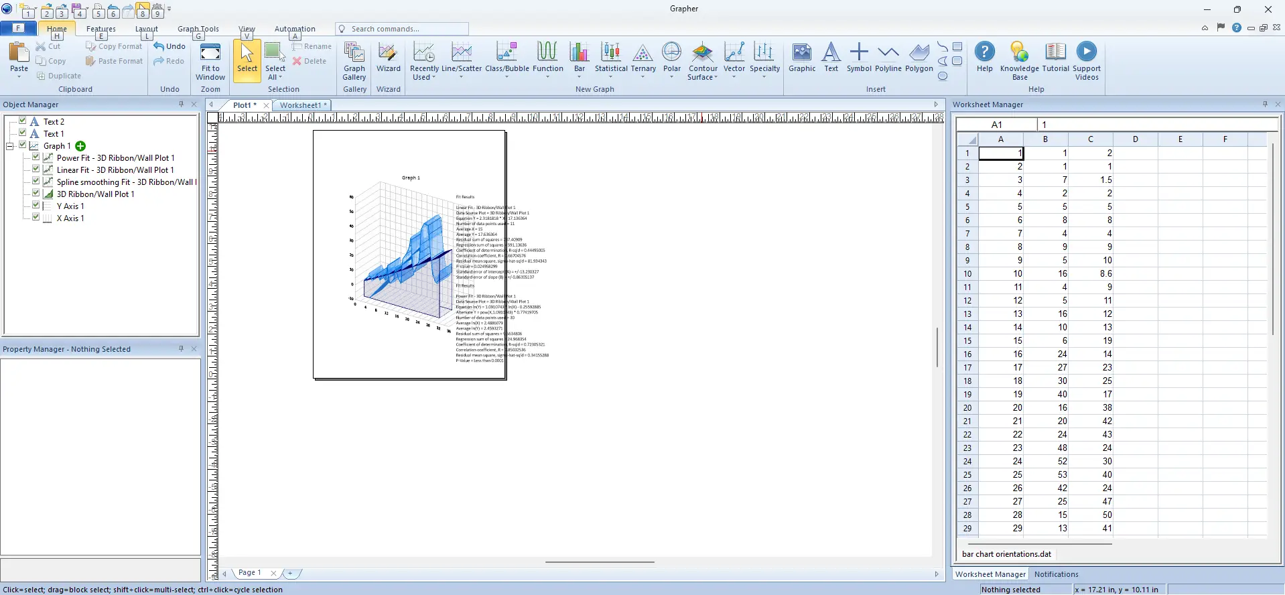Open the File menu
The width and height of the screenshot is (1285, 595).
click(x=18, y=28)
